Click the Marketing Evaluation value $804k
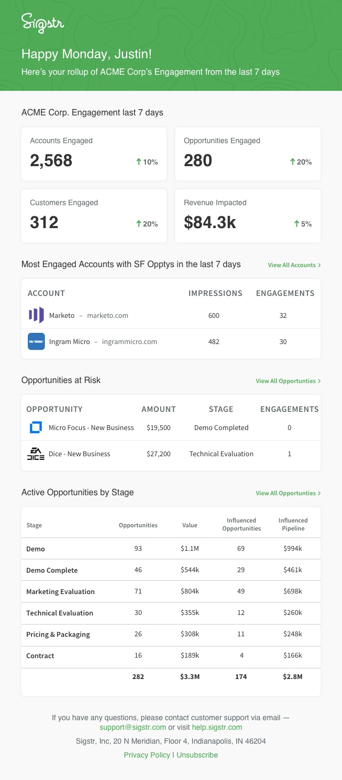The image size is (342, 780). tap(190, 591)
